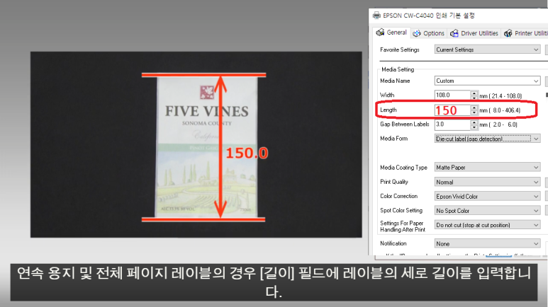This screenshot has width=548, height=307.
Task: Click the Driver Utilities tab icon
Action: coord(454,33)
